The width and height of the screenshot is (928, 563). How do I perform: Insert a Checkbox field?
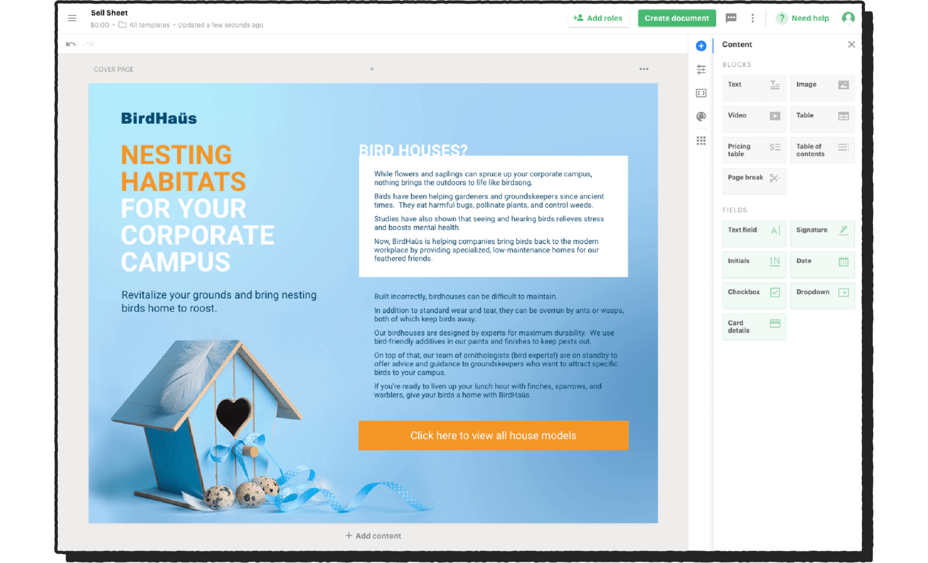click(x=754, y=296)
